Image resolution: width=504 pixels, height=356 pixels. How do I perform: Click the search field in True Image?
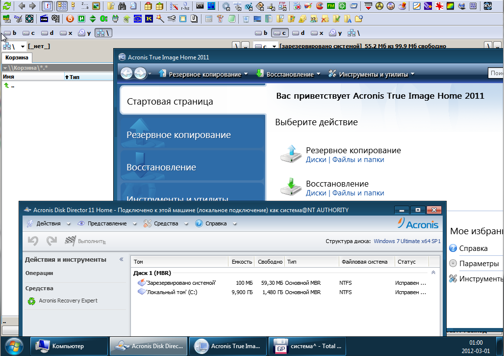pos(496,73)
